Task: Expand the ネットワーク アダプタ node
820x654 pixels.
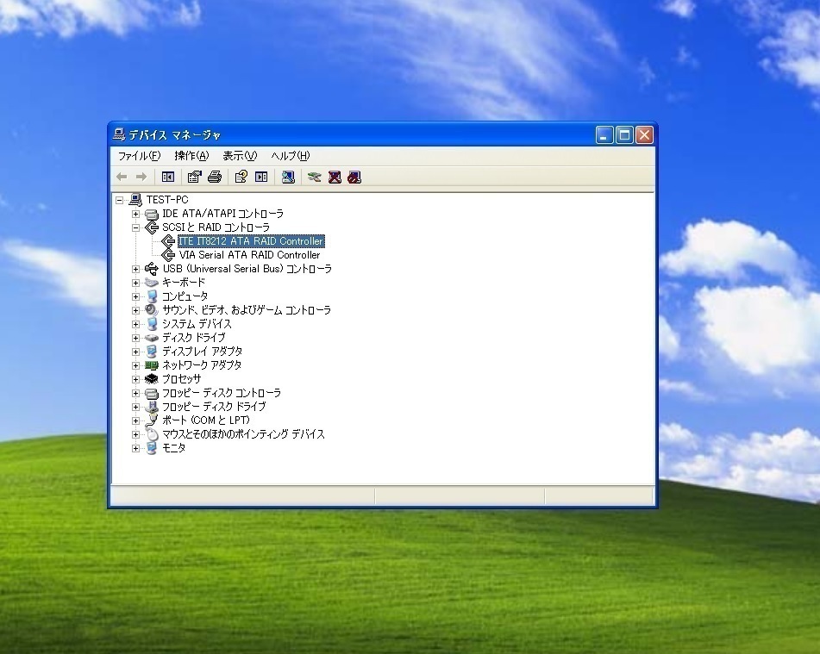Action: coord(136,365)
